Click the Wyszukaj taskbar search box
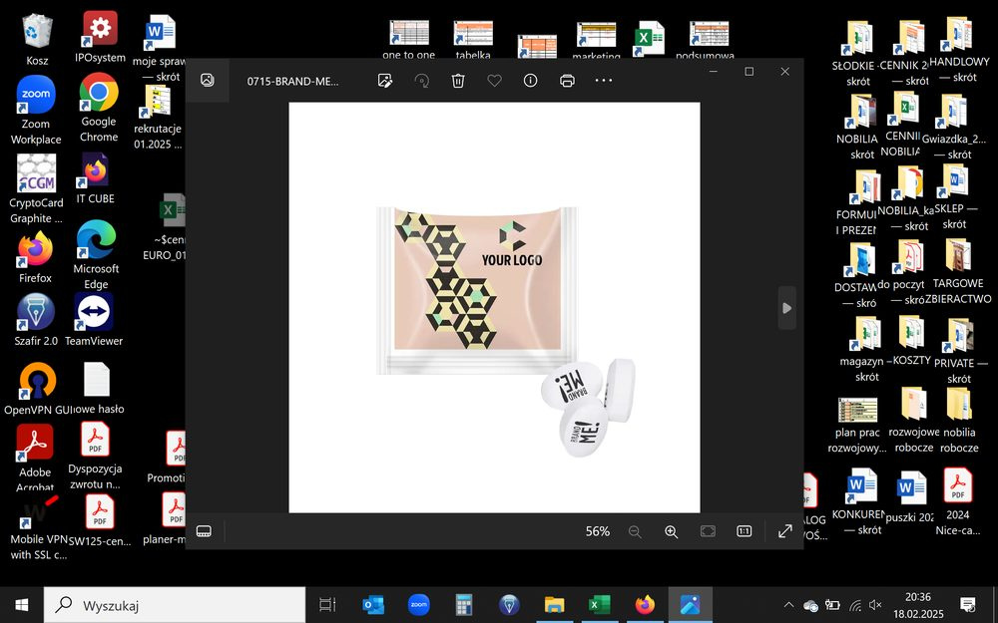 pos(175,605)
